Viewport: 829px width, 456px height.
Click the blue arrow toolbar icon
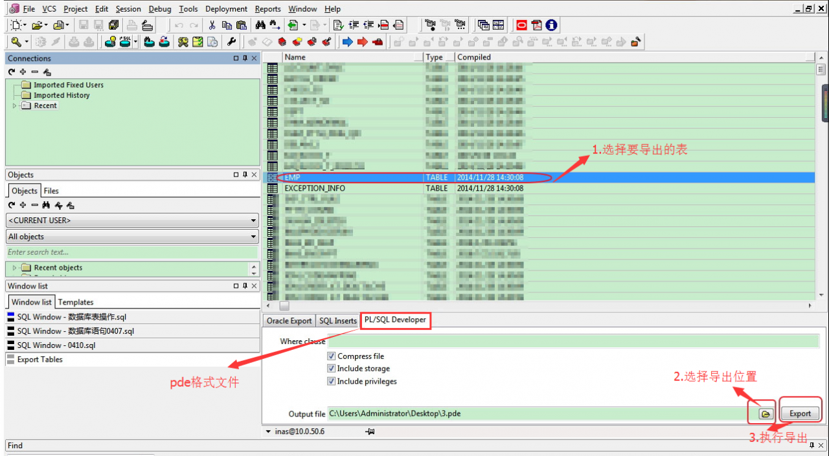click(x=347, y=42)
